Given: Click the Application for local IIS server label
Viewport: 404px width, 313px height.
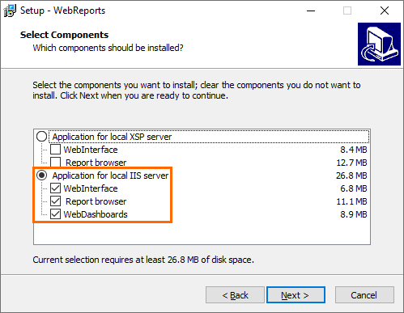Looking at the screenshot, I should click(110, 176).
